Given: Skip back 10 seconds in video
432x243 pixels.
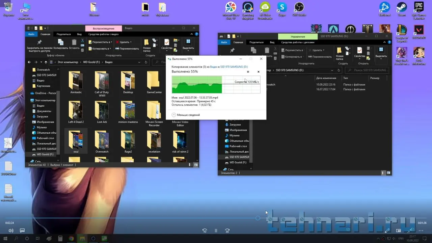Looking at the screenshot, I should point(205,231).
